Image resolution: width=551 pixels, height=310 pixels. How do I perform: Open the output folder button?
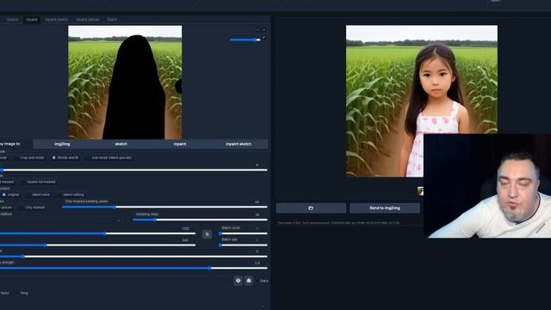click(311, 208)
